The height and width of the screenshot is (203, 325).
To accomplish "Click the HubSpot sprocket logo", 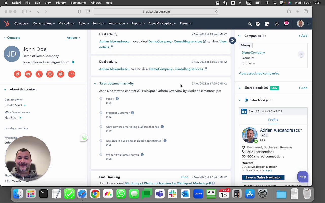I will tap(6, 24).
